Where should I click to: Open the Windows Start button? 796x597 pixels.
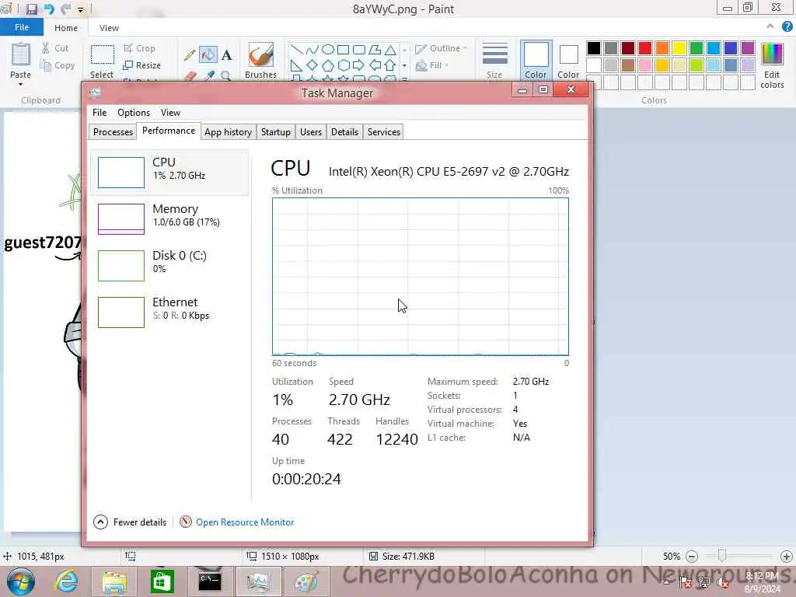[x=20, y=581]
